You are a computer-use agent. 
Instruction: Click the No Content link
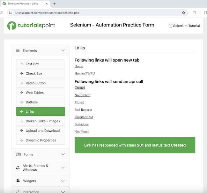coord(82,95)
